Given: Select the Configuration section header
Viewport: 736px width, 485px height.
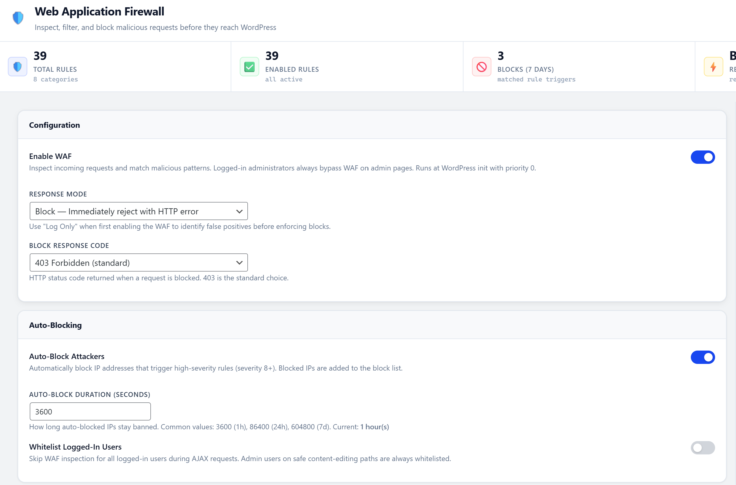Looking at the screenshot, I should click(55, 125).
